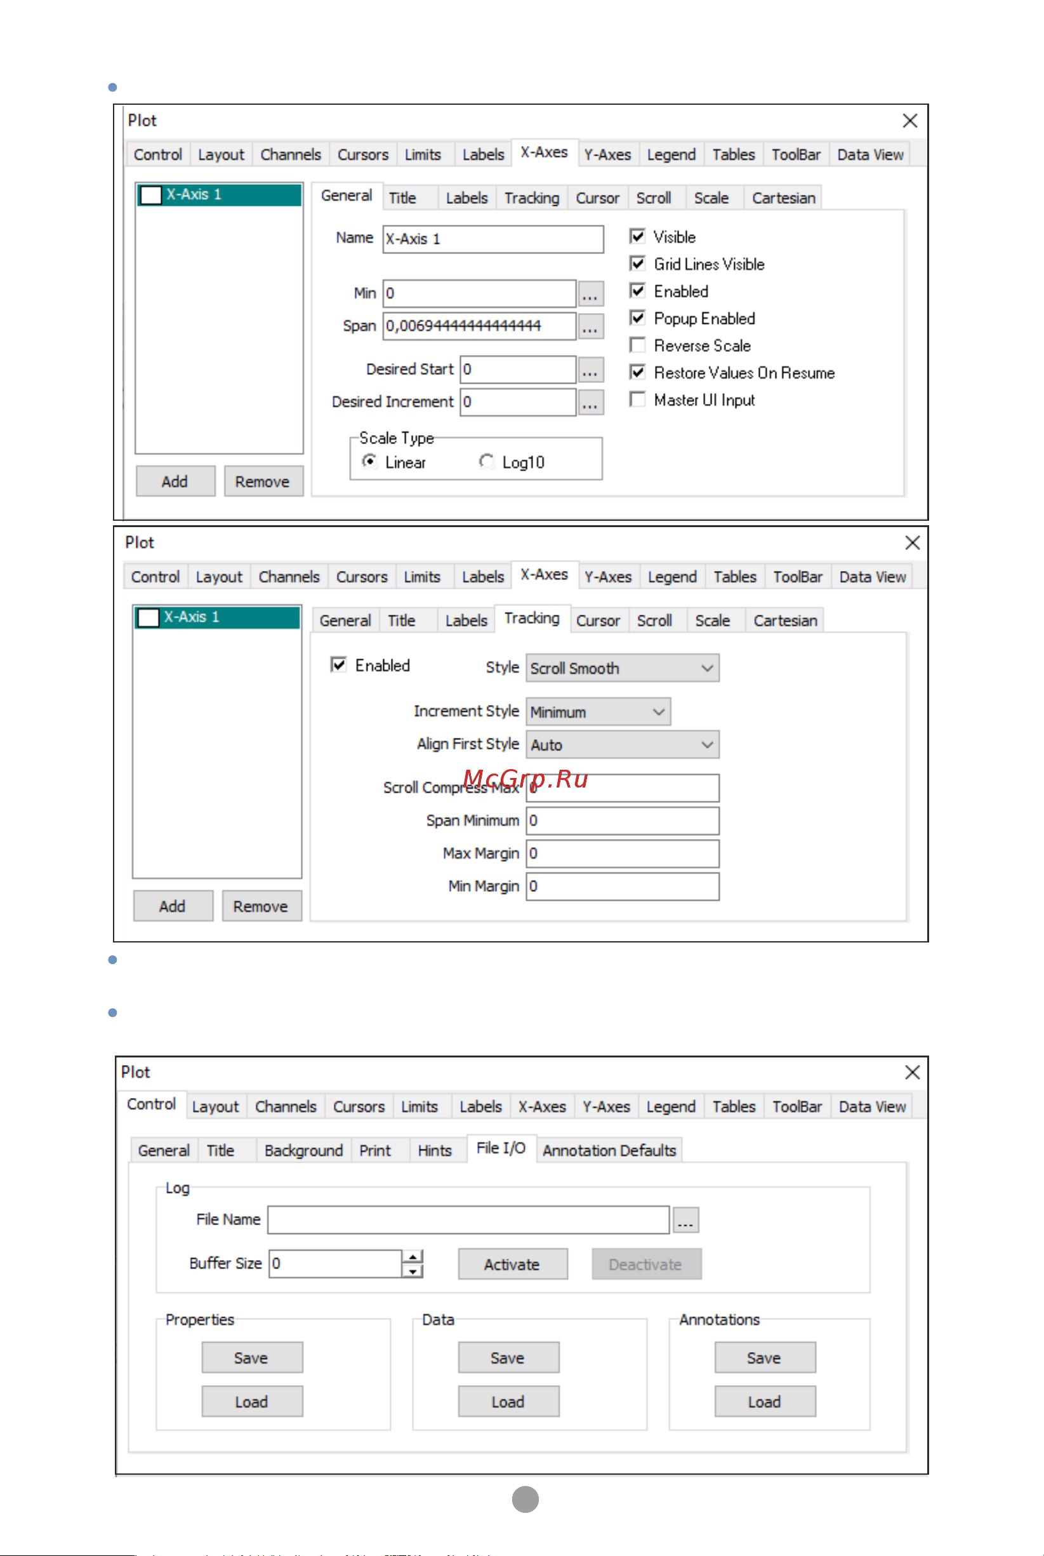Viewport: 1044px width, 1556px height.
Task: Click the Min input field
Action: pyautogui.click(x=479, y=294)
